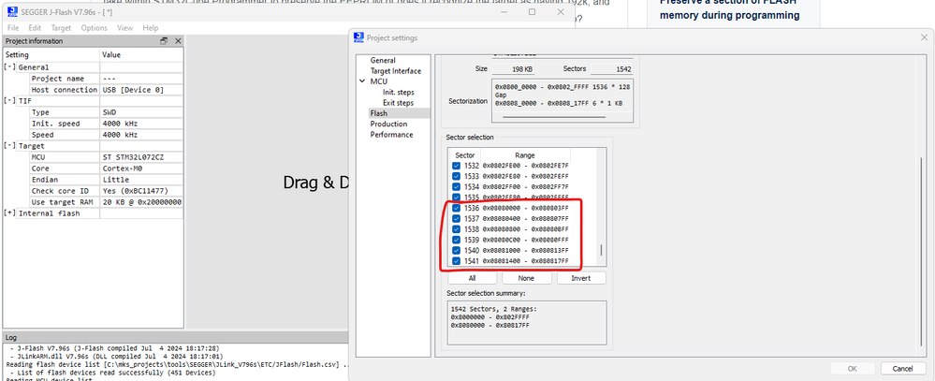935x381 pixels.
Task: Click the Use target RAM value
Action: [x=141, y=203]
